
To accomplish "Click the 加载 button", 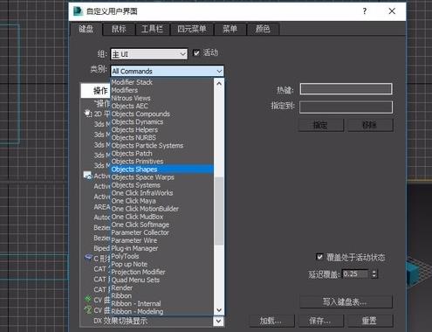I will pos(271,321).
